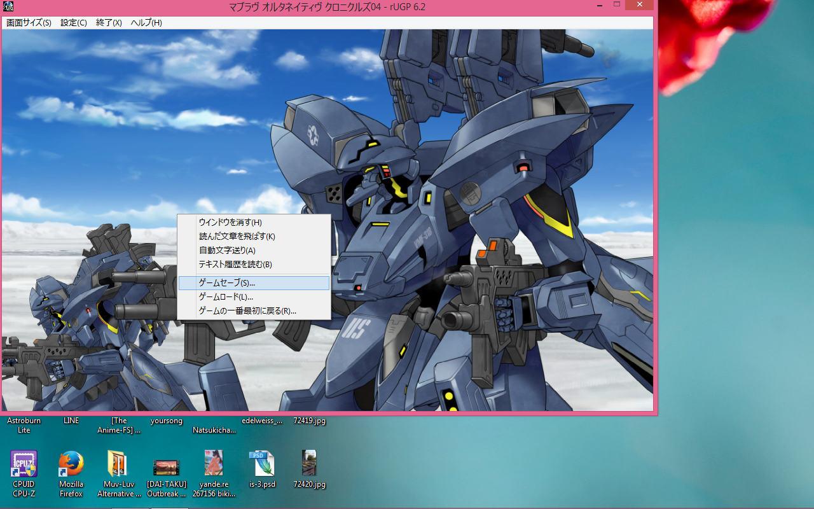The width and height of the screenshot is (814, 509).
Task: Open the 終了(X) menu
Action: point(109,23)
